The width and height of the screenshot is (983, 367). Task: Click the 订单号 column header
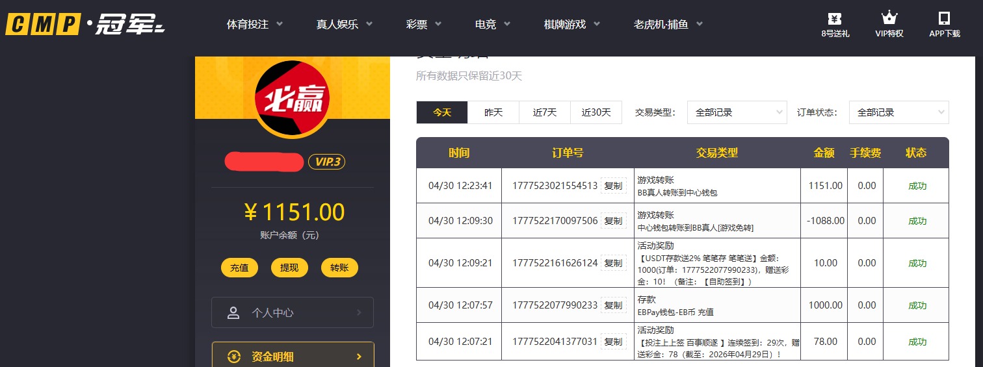click(568, 153)
